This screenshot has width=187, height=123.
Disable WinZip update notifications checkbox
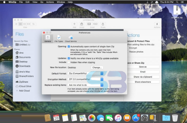point(69,58)
